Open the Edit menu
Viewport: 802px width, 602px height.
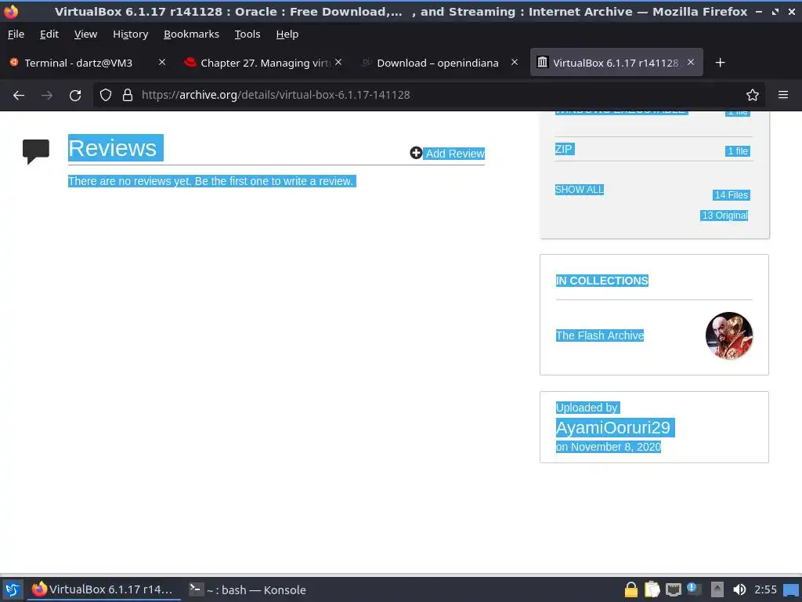pyautogui.click(x=49, y=34)
